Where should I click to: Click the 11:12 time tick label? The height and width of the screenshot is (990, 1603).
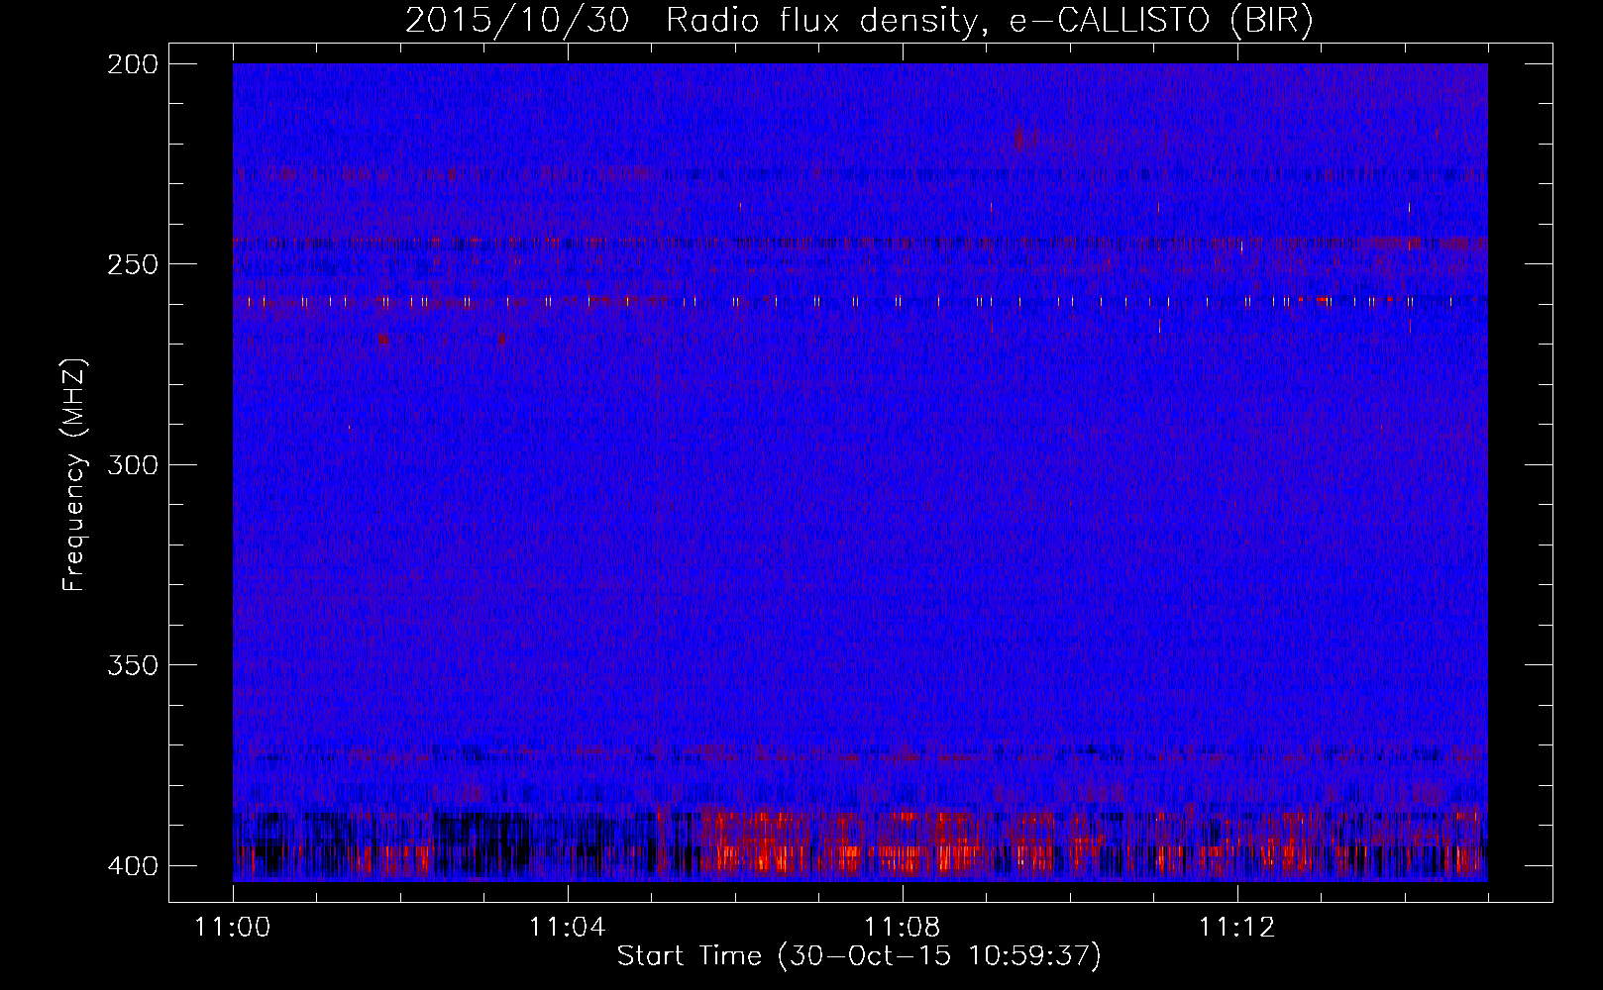point(1236,928)
